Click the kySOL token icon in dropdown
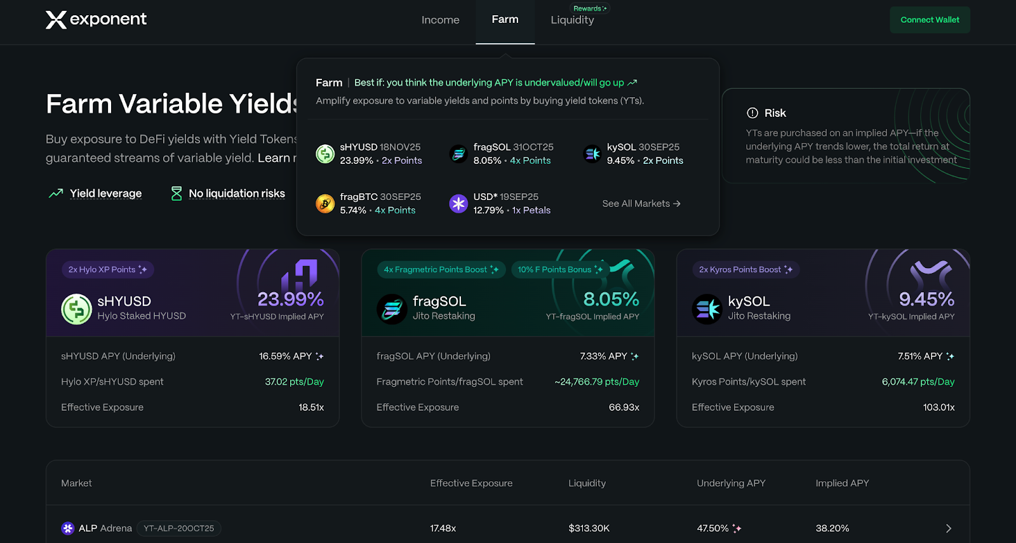The height and width of the screenshot is (543, 1016). point(592,154)
